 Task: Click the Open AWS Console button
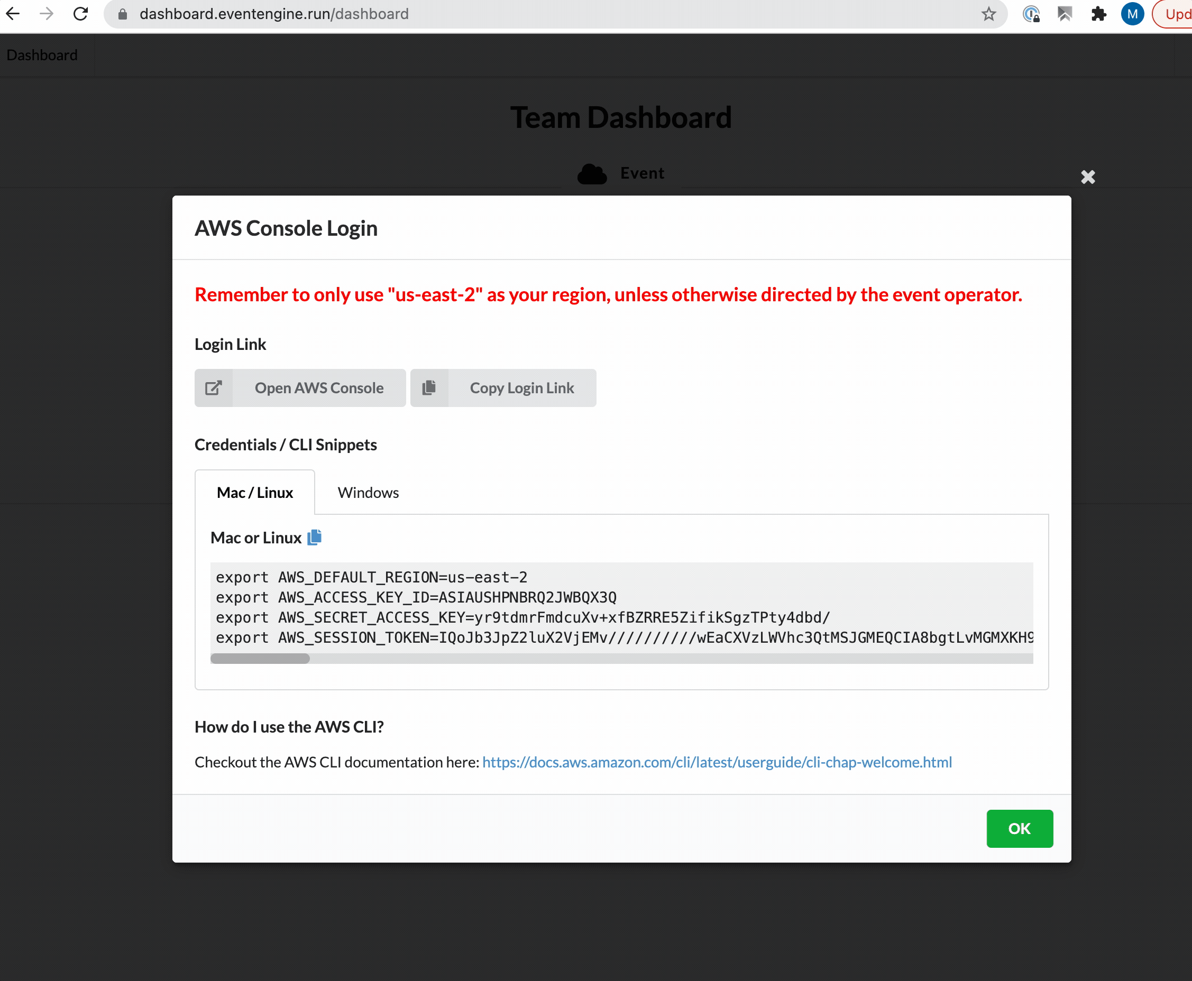pyautogui.click(x=300, y=387)
